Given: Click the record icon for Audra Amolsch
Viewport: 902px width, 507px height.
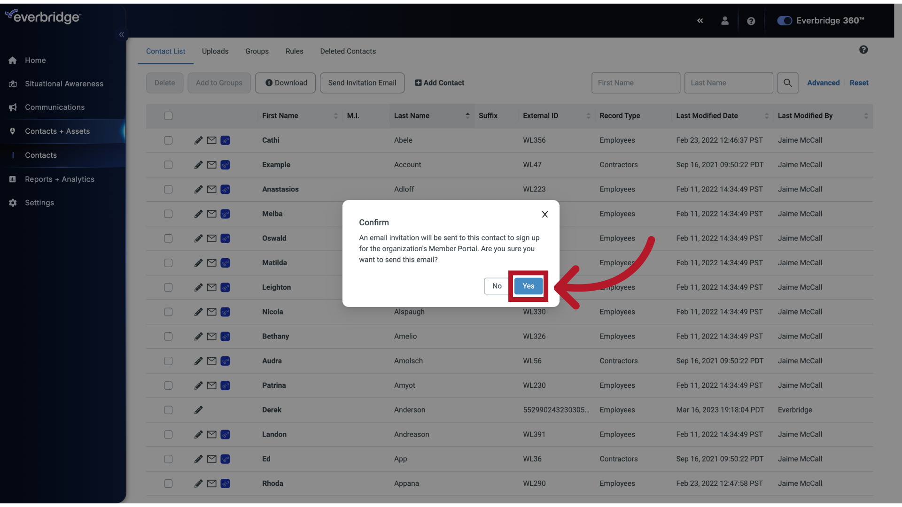Looking at the screenshot, I should coord(225,361).
